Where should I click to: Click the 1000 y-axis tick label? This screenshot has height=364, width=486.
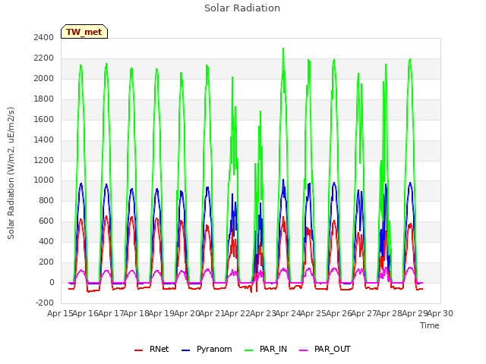pos(44,180)
